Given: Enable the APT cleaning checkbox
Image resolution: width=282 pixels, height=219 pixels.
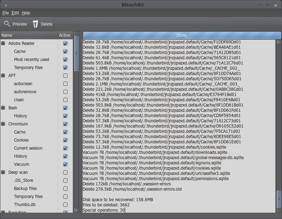Looking at the screenshot, I should (x=65, y=75).
